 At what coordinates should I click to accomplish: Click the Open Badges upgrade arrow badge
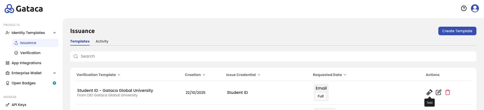(x=54, y=83)
